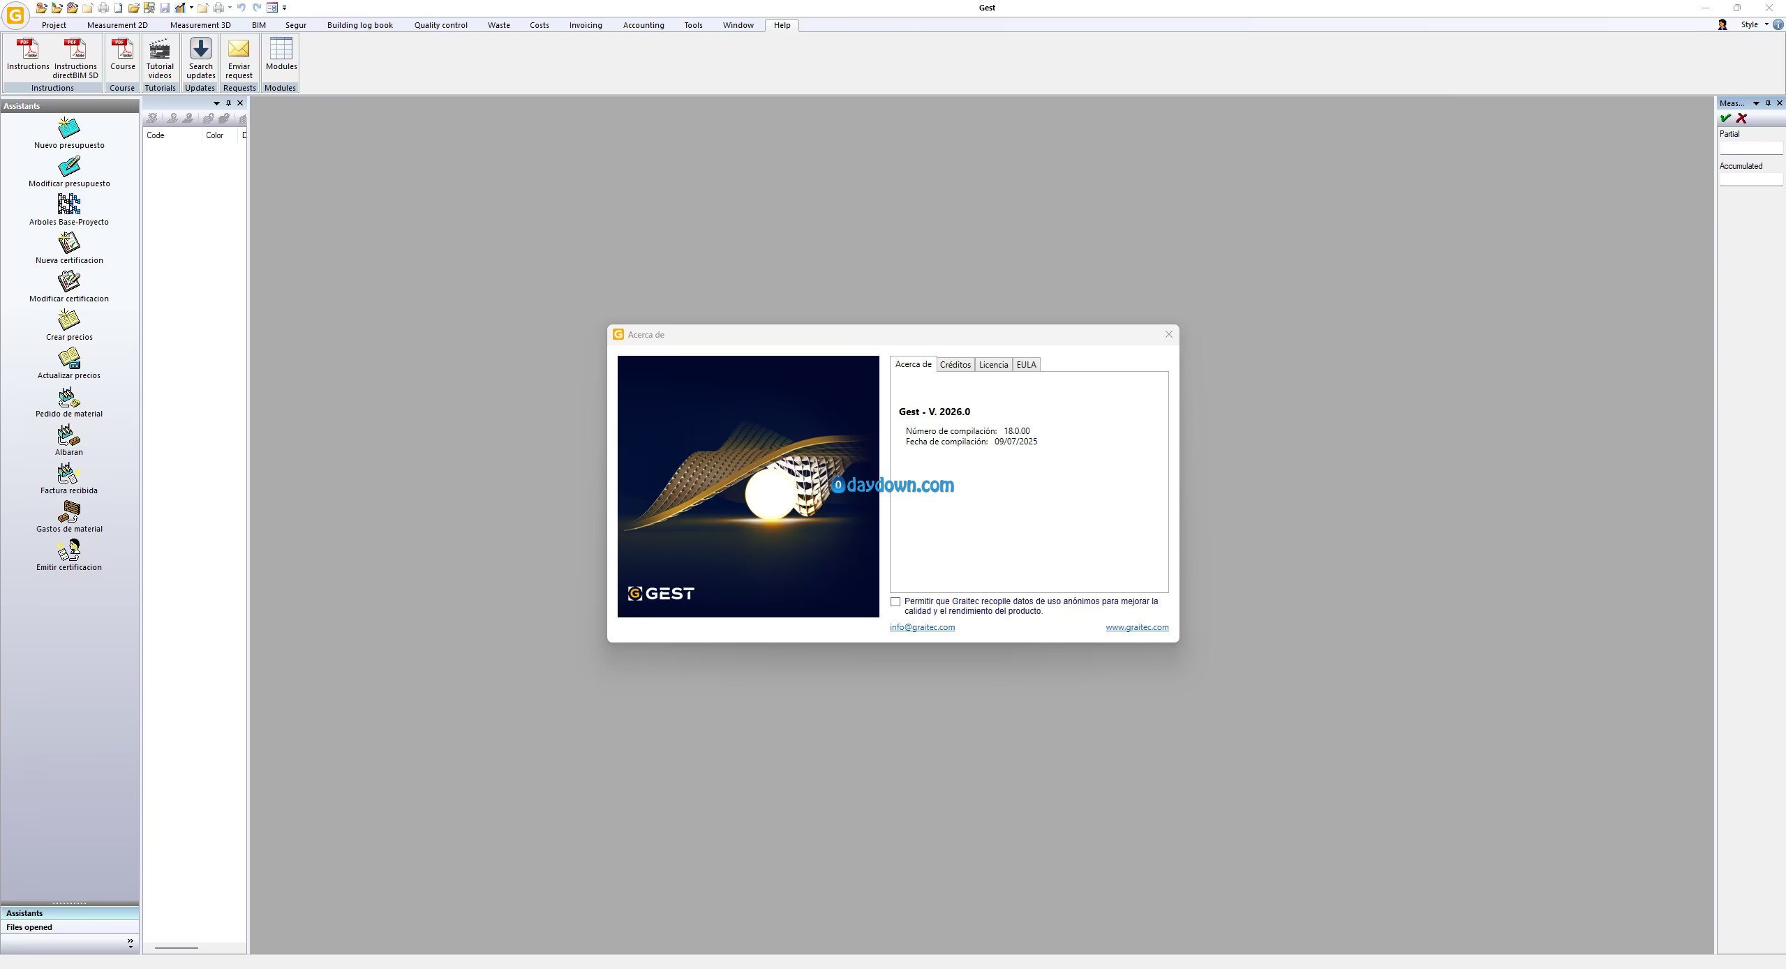Image resolution: width=1786 pixels, height=969 pixels.
Task: Click info@graitec.com email link
Action: pyautogui.click(x=922, y=627)
